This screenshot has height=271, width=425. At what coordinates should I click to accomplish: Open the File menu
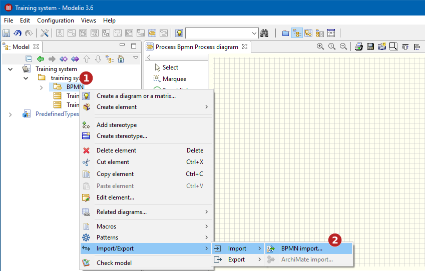(x=9, y=20)
